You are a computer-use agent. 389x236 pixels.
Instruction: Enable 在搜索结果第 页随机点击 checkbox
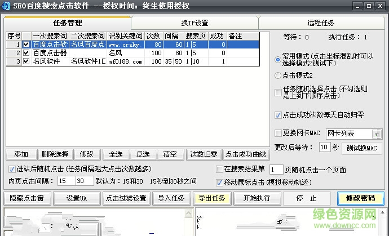pos(219,170)
